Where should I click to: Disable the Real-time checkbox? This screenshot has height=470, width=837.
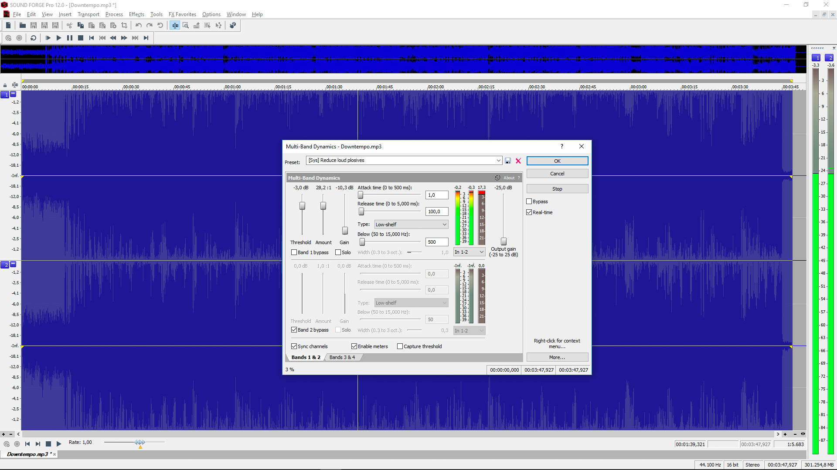(529, 212)
